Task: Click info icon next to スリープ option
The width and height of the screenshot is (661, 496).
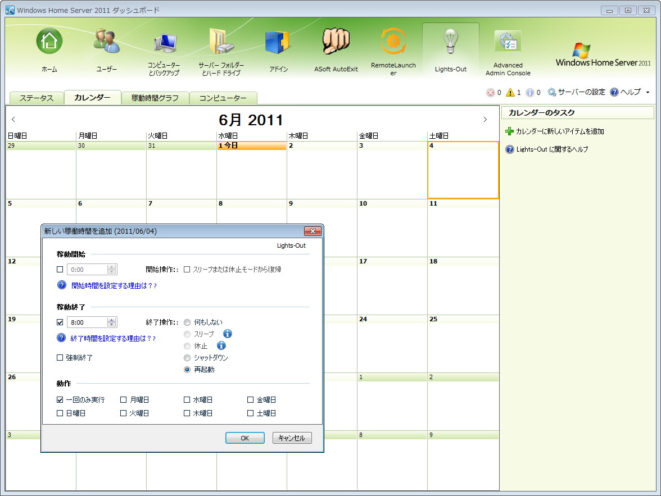Action: tap(228, 334)
